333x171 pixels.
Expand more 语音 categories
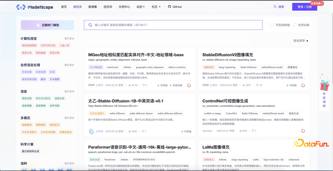point(69,92)
